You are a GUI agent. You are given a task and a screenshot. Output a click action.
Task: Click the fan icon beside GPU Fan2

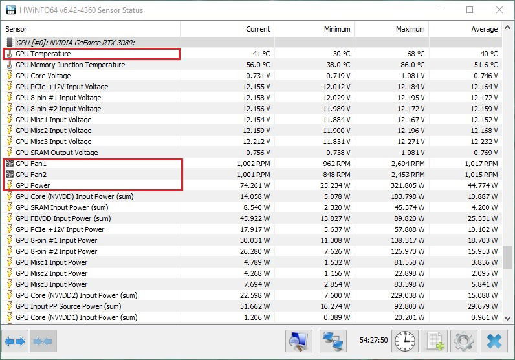pyautogui.click(x=10, y=175)
